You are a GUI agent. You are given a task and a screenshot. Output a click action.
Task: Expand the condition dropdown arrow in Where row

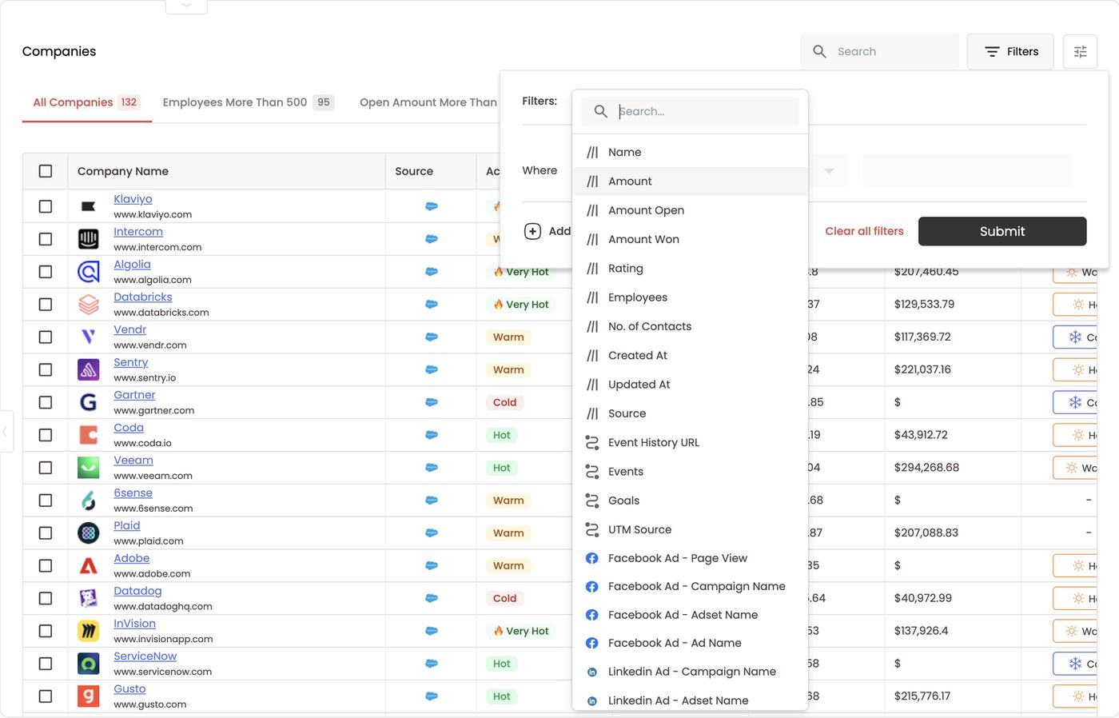(829, 171)
